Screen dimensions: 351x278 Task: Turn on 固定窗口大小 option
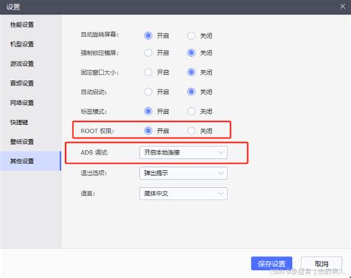click(148, 72)
